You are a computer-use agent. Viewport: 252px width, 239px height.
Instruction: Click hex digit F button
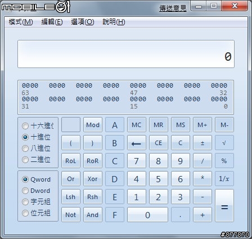pos(115,215)
